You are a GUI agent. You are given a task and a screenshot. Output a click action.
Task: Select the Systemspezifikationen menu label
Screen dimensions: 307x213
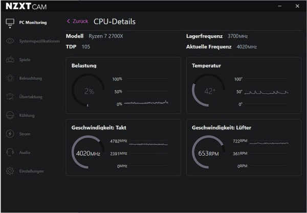coord(39,41)
